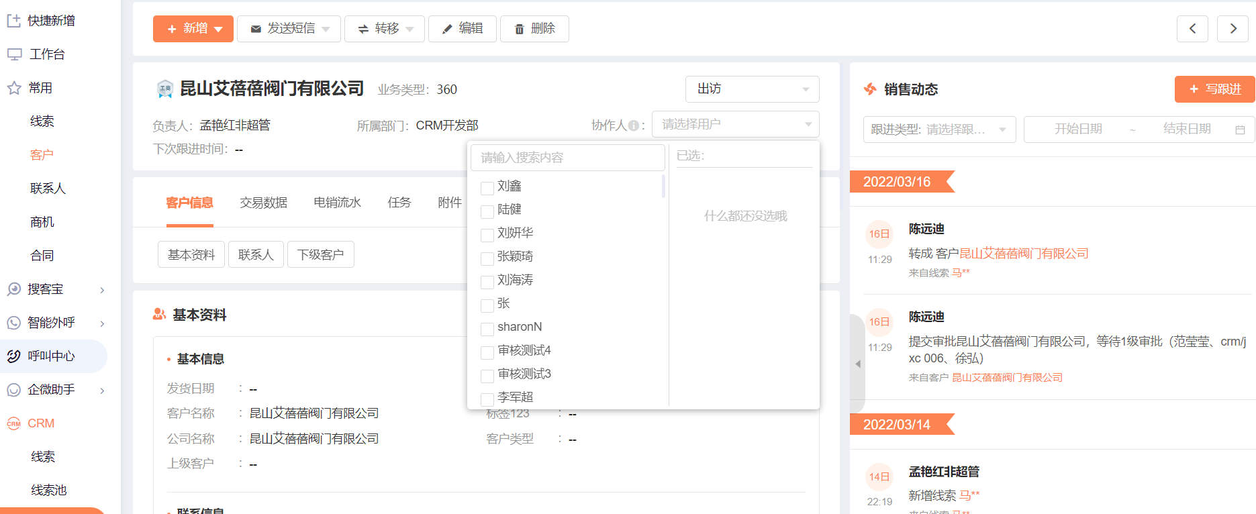Open the 电销流水 tab
The image size is (1256, 514).
click(337, 203)
